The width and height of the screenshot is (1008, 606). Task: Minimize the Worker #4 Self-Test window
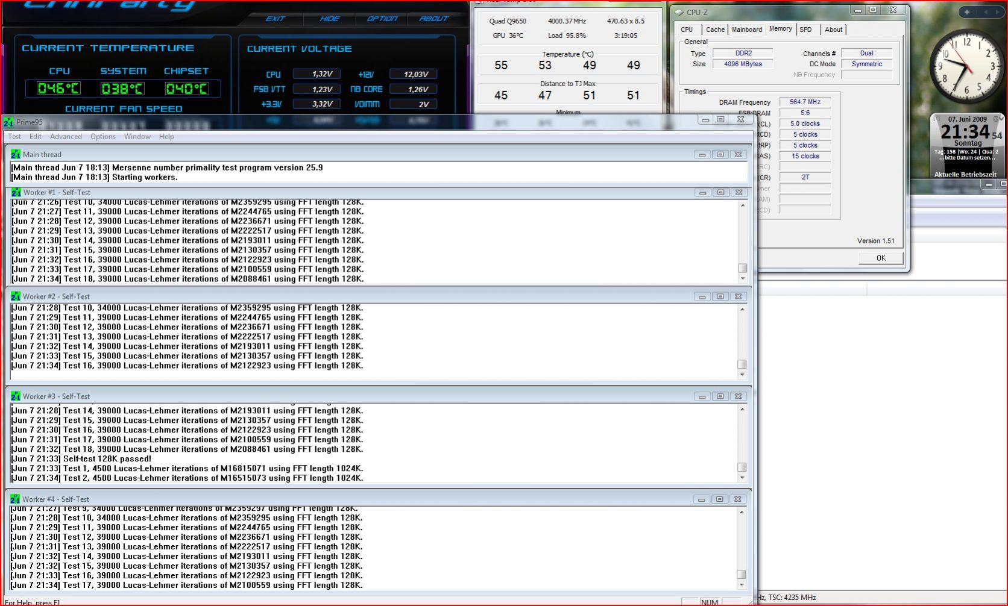click(x=702, y=499)
